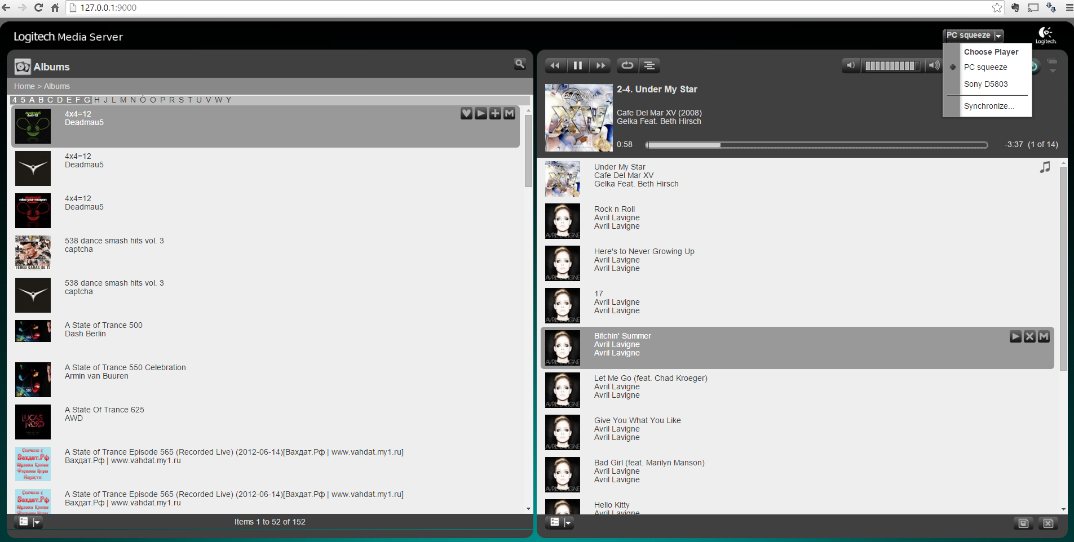Clear the current playlist

pos(1048,523)
